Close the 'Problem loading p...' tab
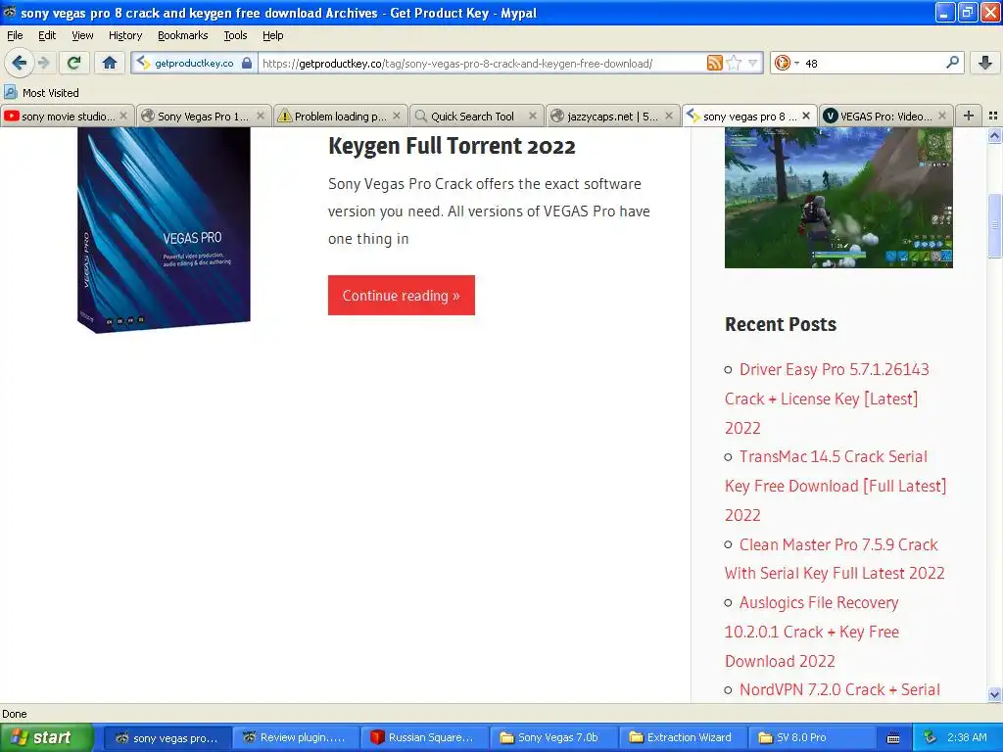1003x752 pixels. [x=397, y=116]
